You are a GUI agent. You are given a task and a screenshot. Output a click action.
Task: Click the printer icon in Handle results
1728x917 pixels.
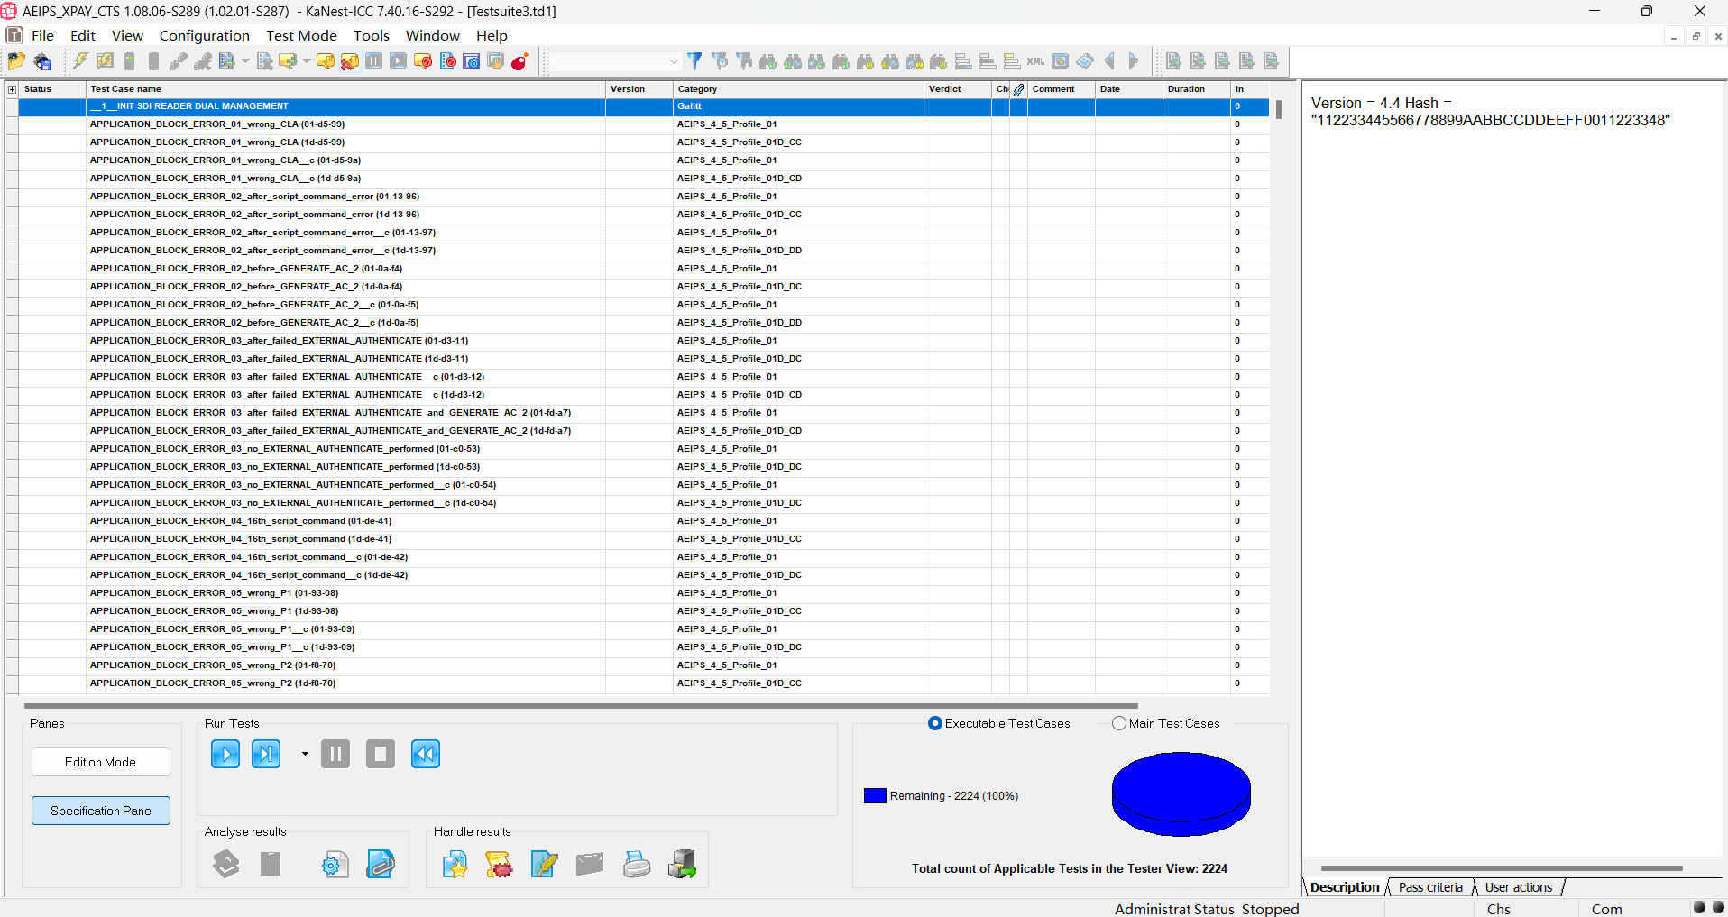tap(636, 865)
